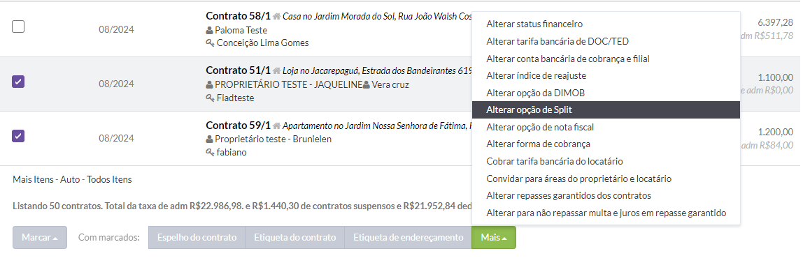Click house icon beside Contrato 59/1
This screenshot has width=803, height=258.
[276, 126]
